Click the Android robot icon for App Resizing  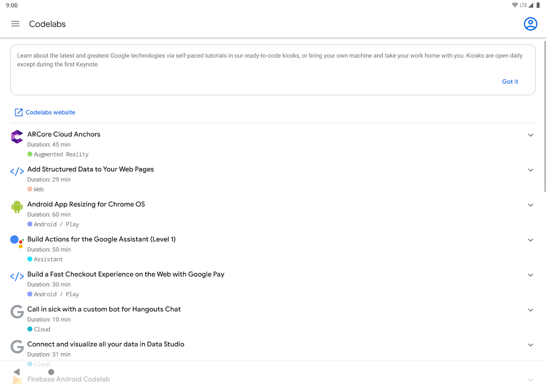[x=17, y=206]
